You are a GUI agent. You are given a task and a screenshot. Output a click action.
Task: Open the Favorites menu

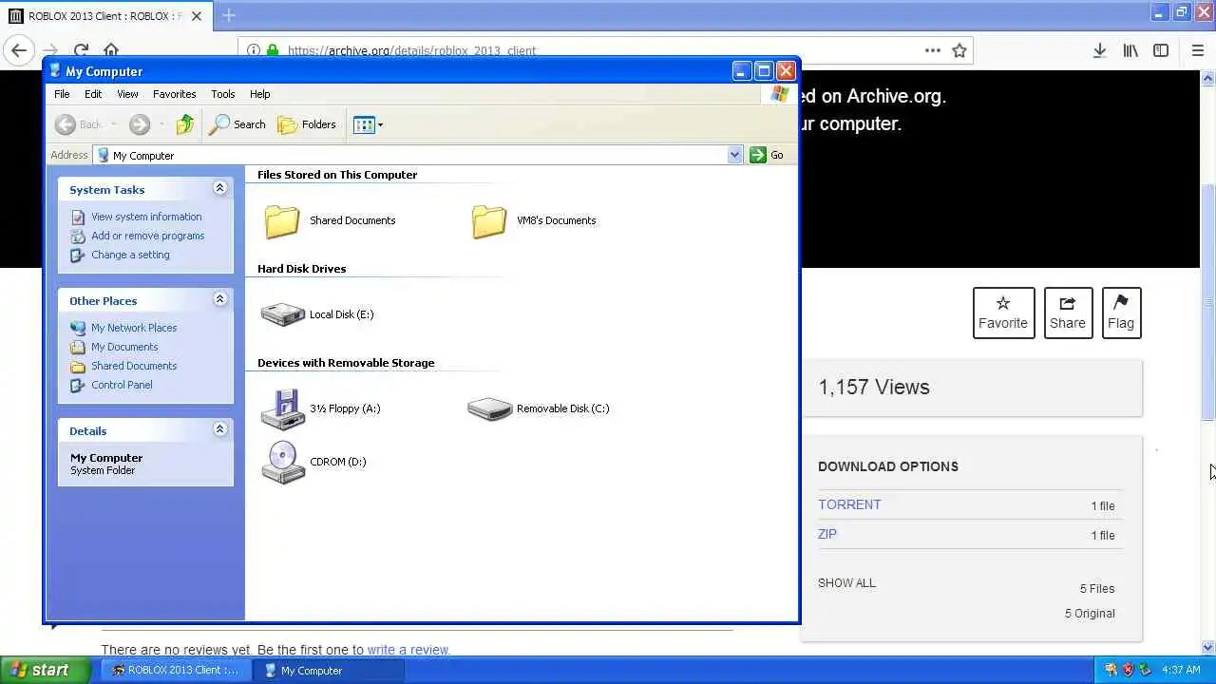click(174, 94)
